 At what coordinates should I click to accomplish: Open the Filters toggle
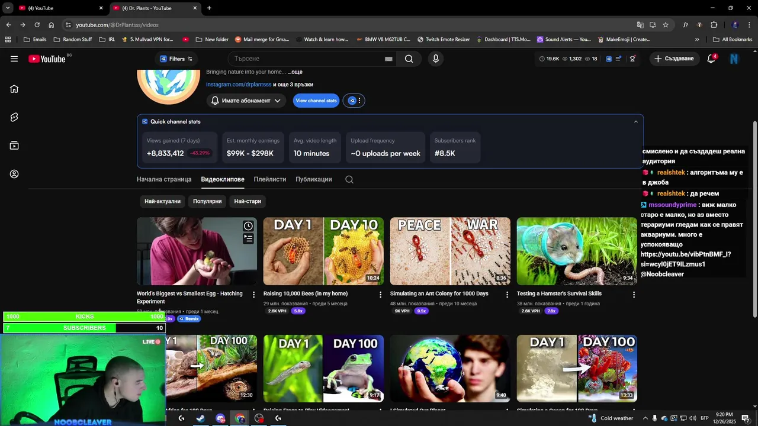[176, 59]
